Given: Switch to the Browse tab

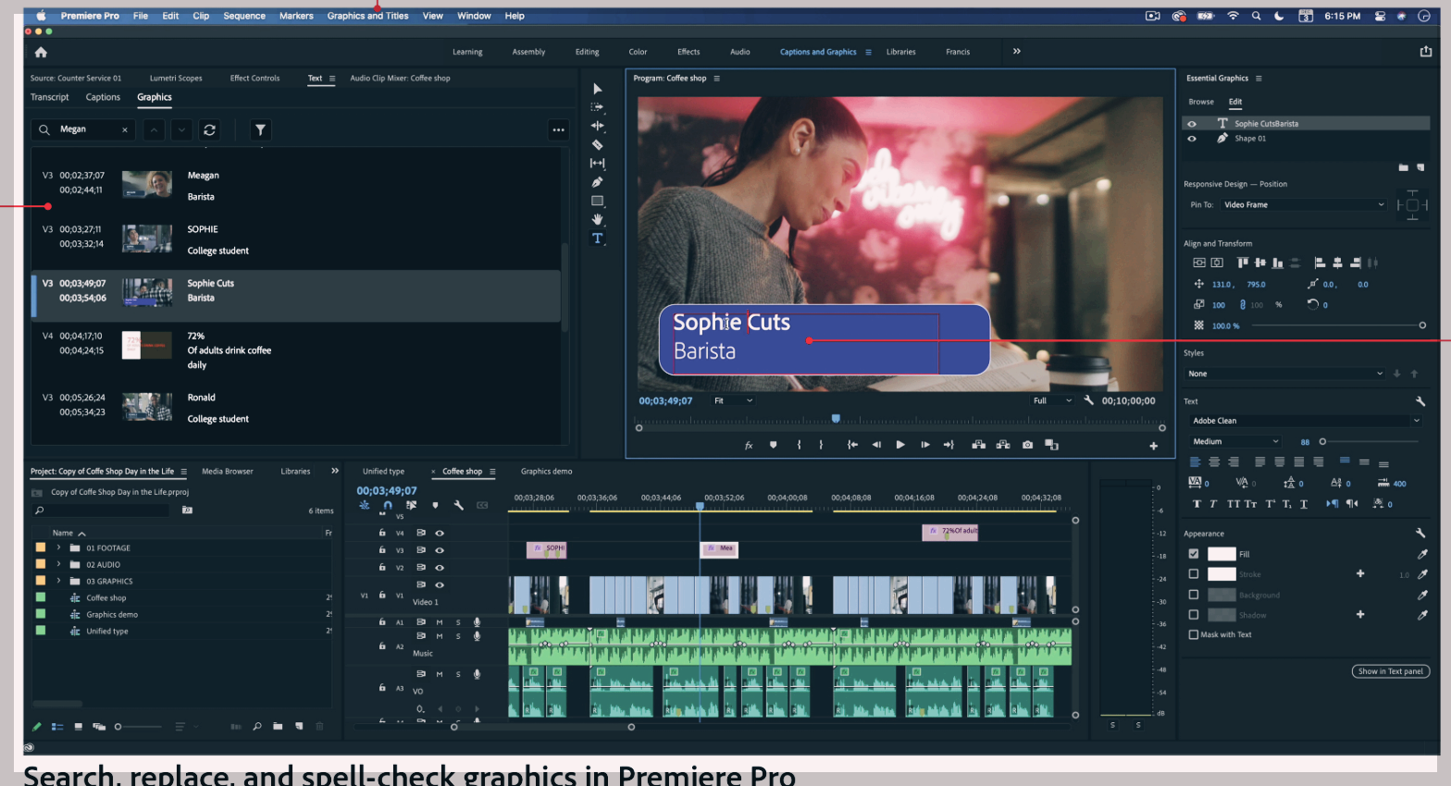Looking at the screenshot, I should click(1201, 102).
